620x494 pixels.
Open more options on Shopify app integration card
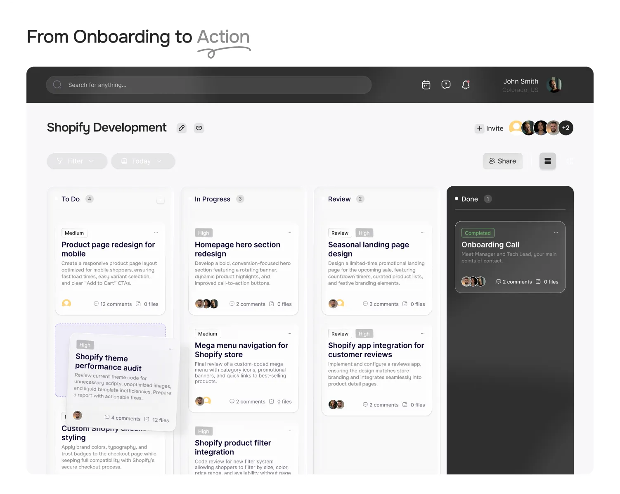click(423, 334)
